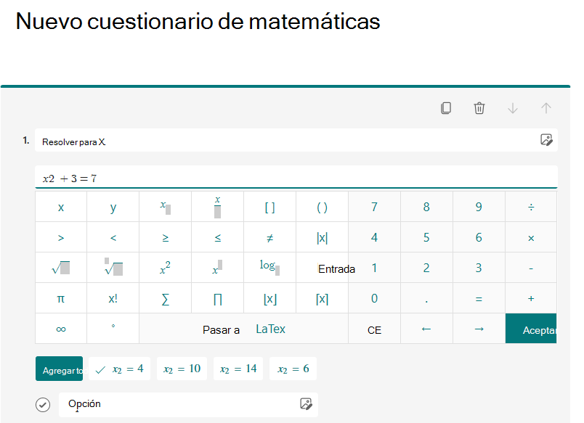Confirm the equation with Aceptar
The height and width of the screenshot is (423, 584).
531,329
